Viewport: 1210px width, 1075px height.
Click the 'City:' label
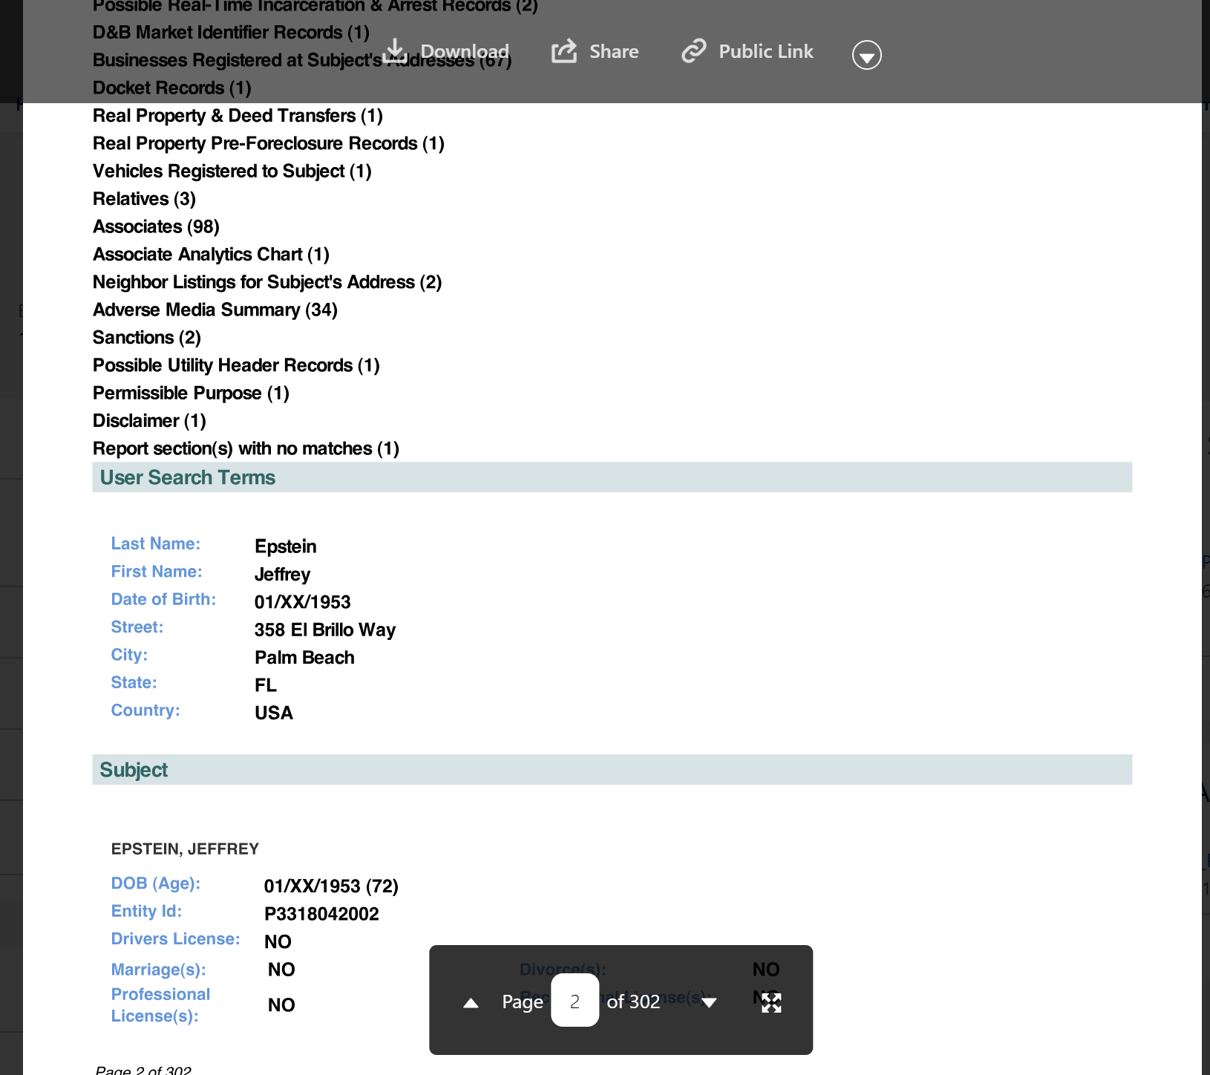(129, 655)
